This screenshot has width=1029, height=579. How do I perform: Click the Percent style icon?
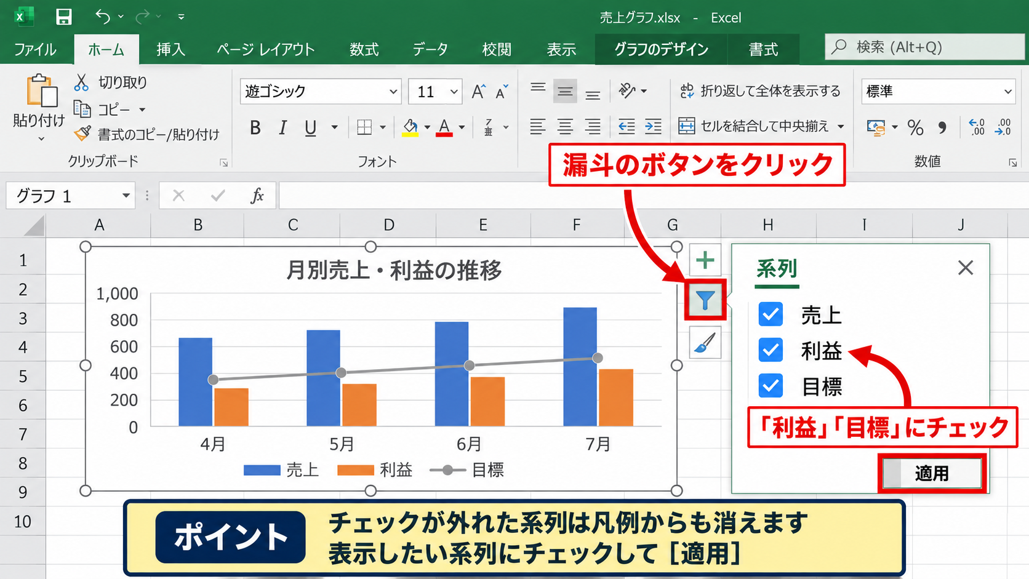(x=915, y=127)
